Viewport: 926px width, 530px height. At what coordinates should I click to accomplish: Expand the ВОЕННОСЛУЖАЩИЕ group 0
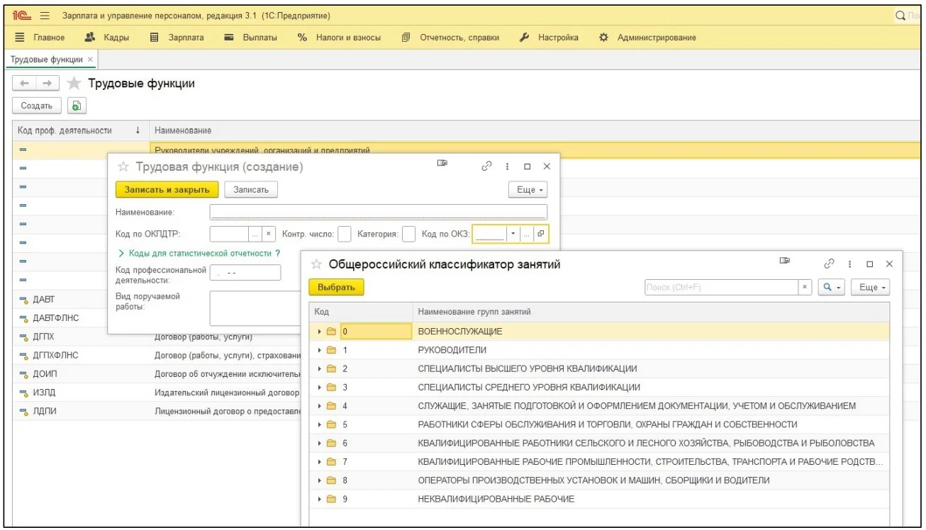coord(320,332)
